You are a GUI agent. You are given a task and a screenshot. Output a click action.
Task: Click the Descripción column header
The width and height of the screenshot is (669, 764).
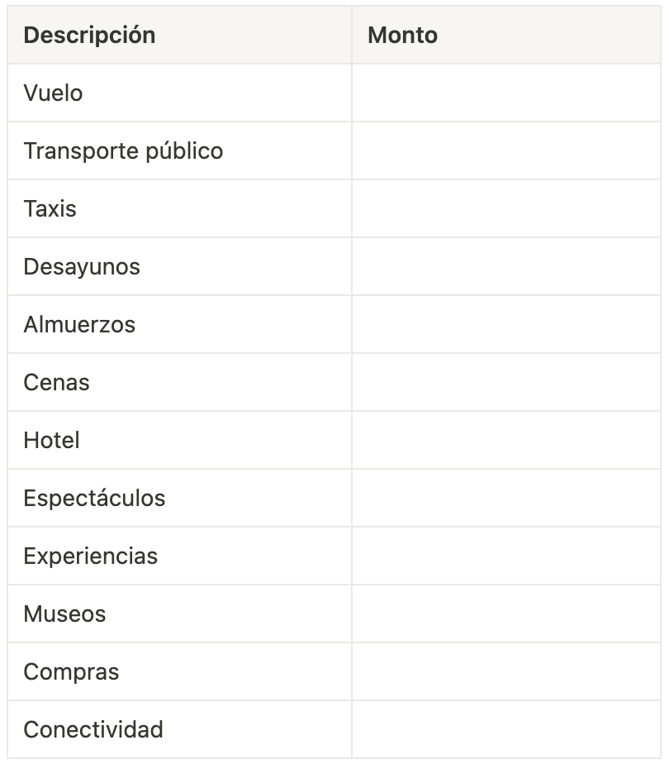coord(89,36)
